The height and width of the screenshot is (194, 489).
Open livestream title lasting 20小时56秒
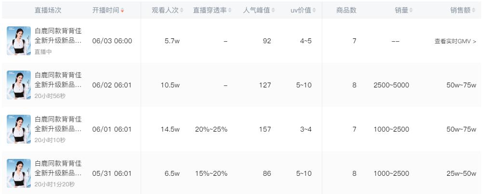[58, 80]
